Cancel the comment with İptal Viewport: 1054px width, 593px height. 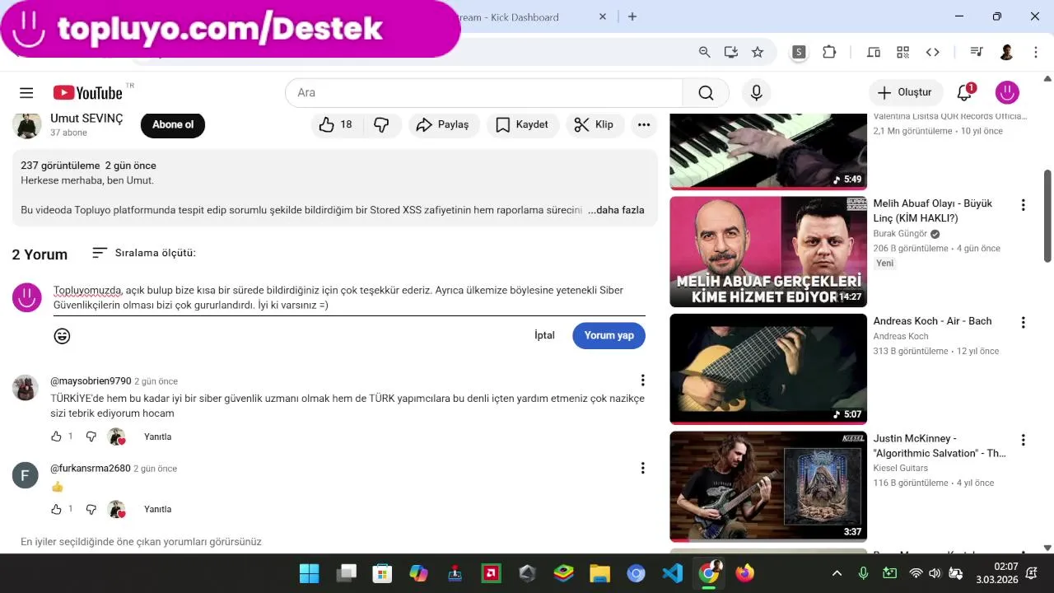[544, 335]
